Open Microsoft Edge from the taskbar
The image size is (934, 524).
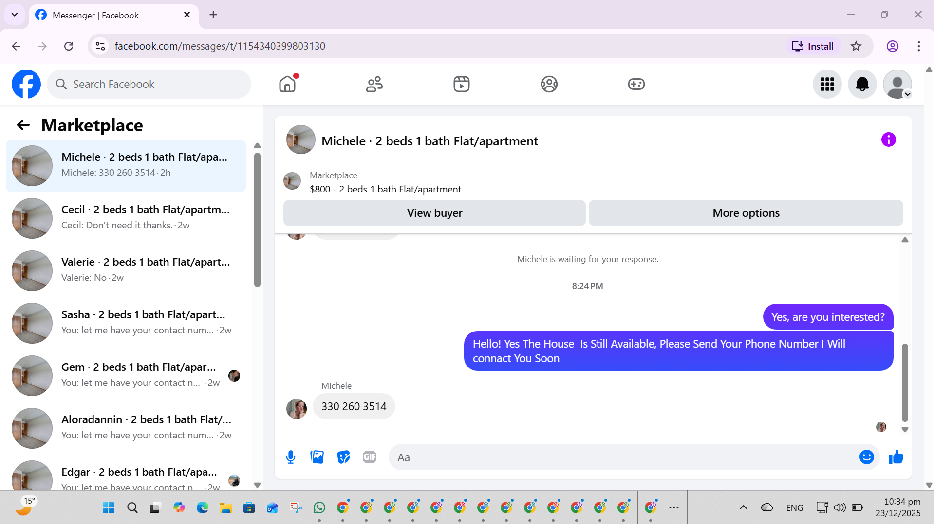click(x=203, y=508)
